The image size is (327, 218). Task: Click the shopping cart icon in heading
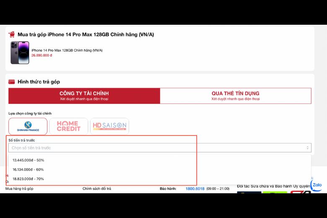(12, 35)
